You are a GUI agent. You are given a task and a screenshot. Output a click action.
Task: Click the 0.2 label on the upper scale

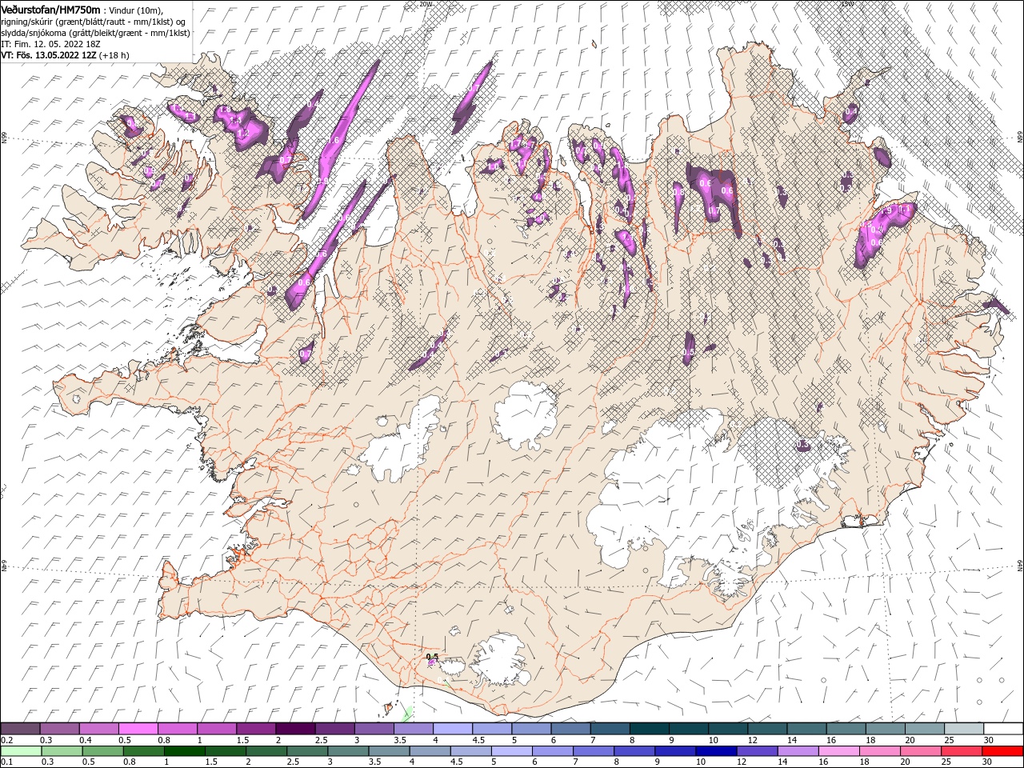tap(6, 740)
